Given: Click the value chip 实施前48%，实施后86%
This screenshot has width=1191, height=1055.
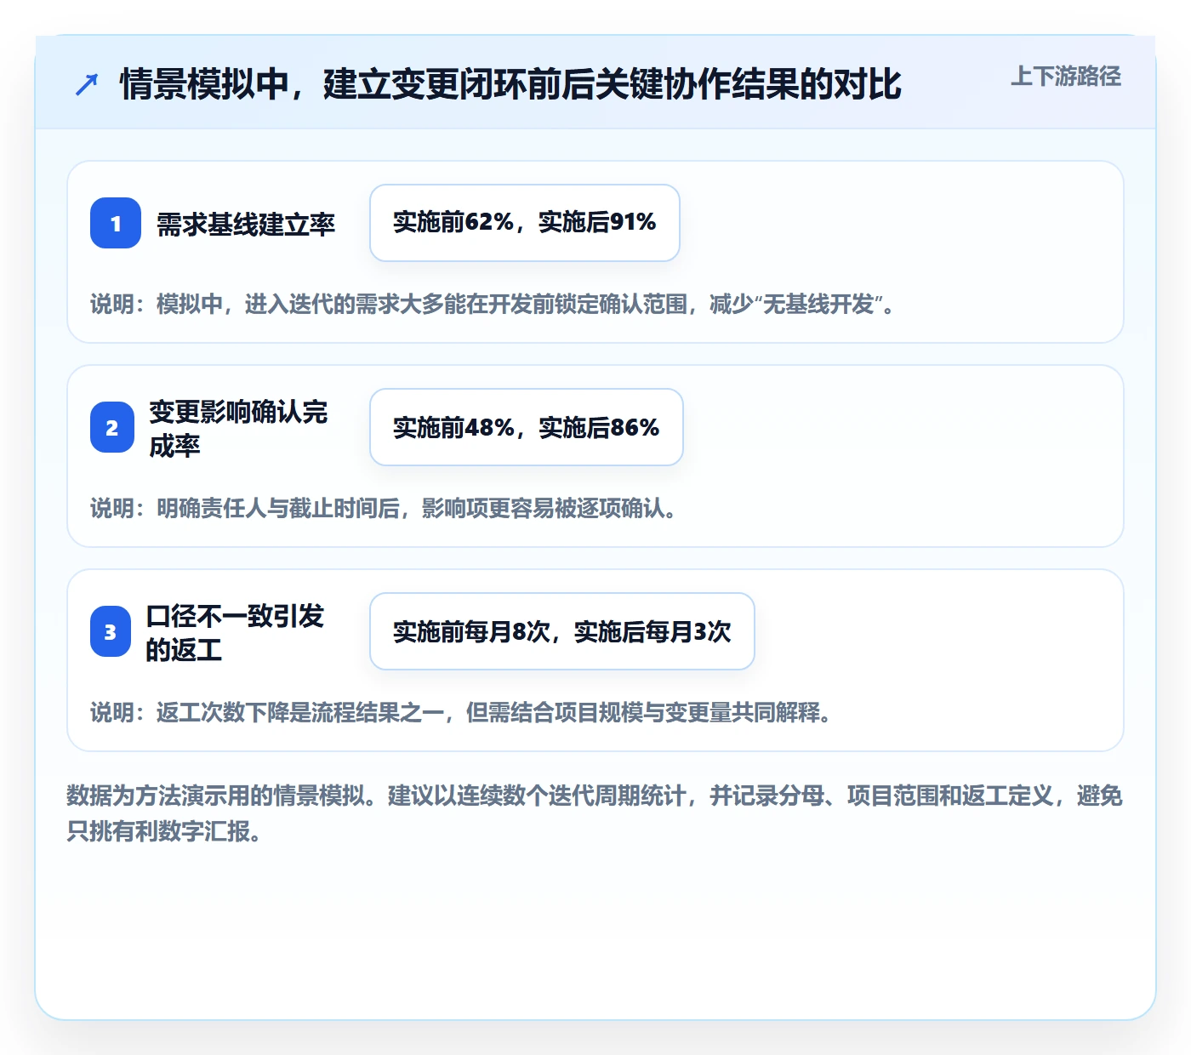Looking at the screenshot, I should pyautogui.click(x=527, y=427).
